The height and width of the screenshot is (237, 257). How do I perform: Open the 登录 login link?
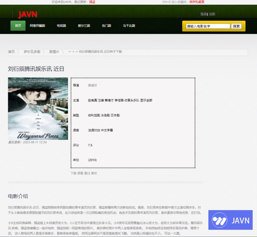point(203,14)
